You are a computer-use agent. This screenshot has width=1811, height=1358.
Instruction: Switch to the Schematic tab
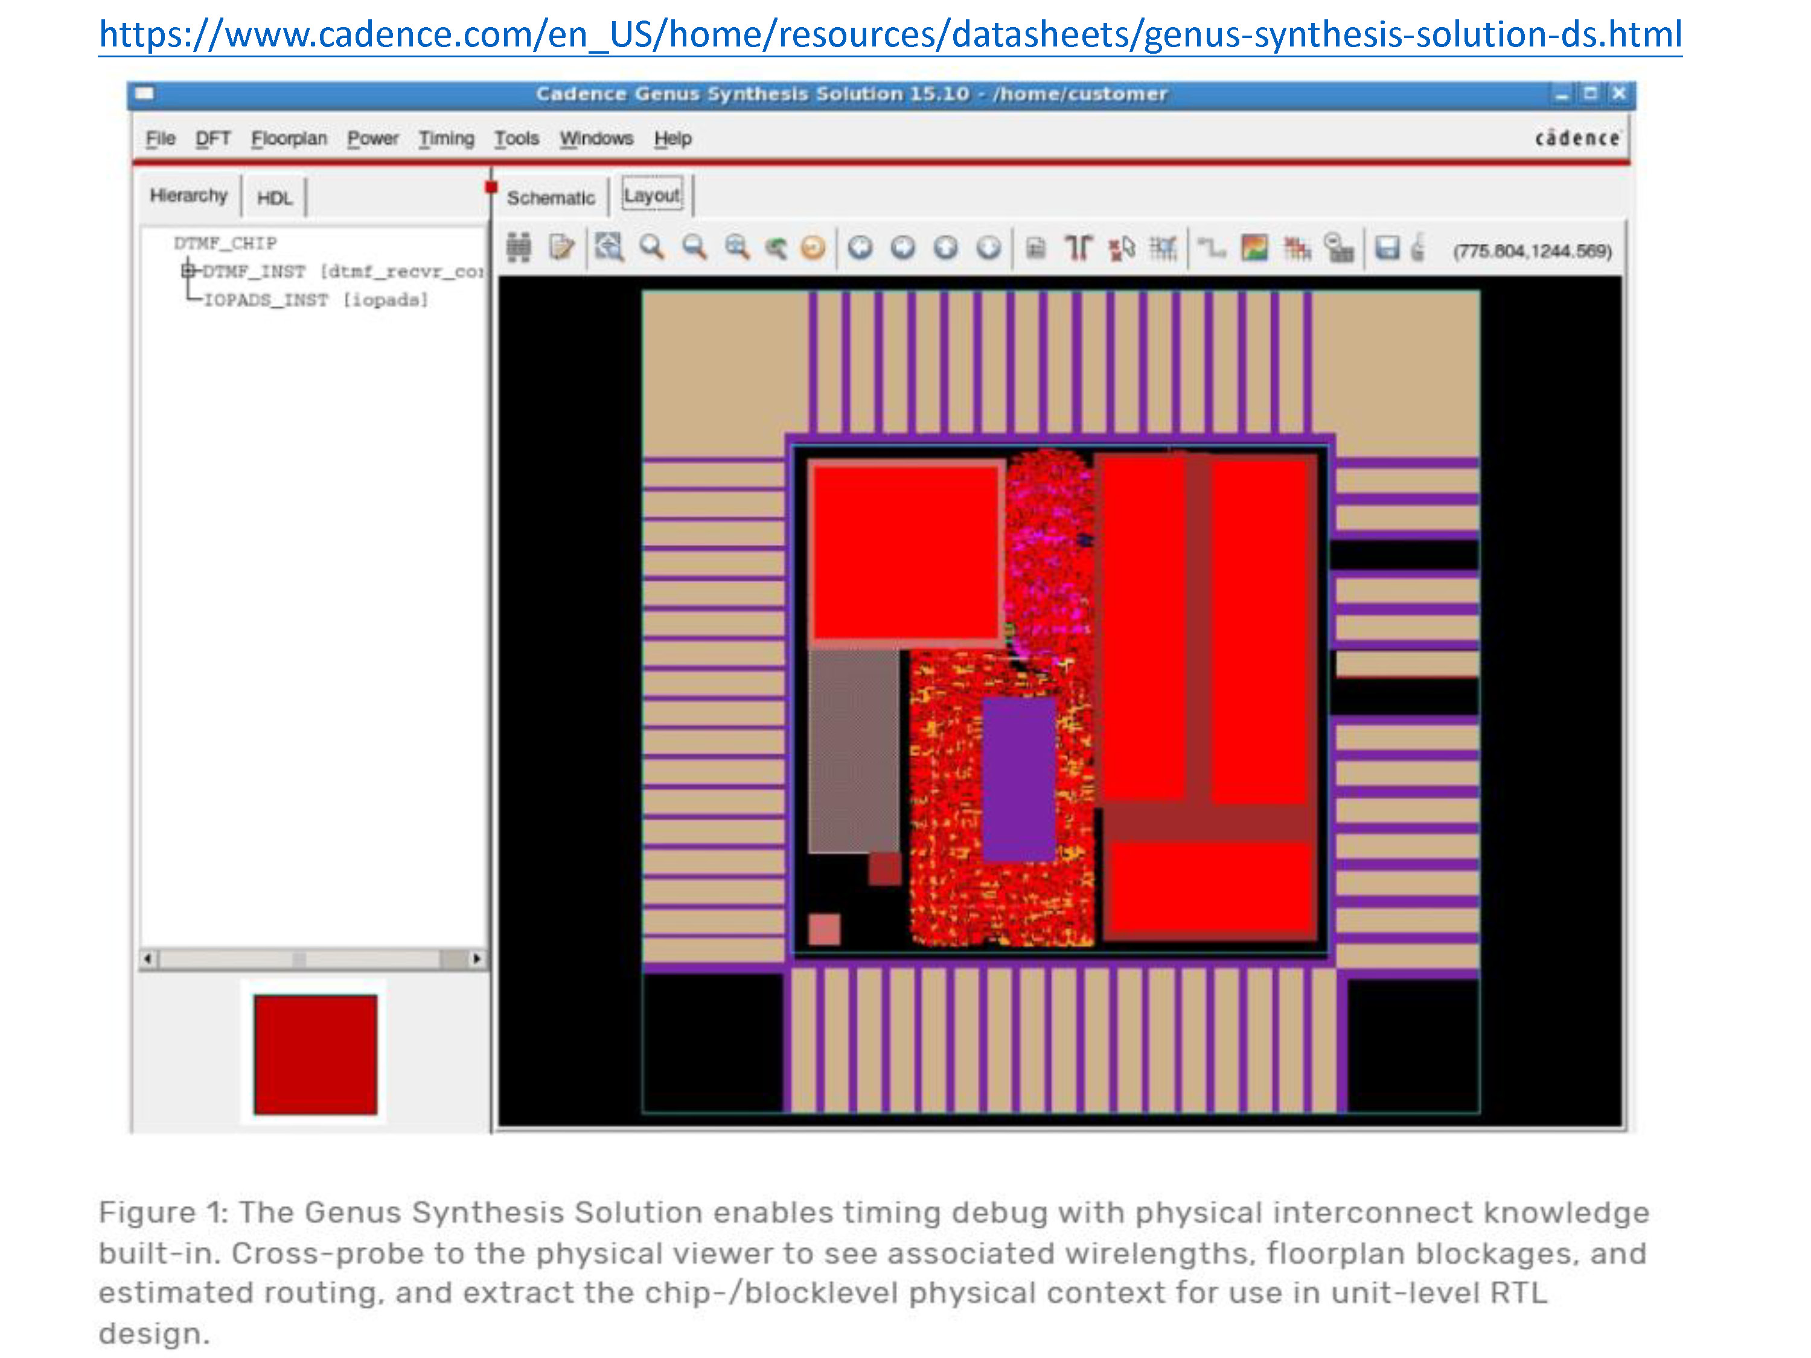point(551,198)
